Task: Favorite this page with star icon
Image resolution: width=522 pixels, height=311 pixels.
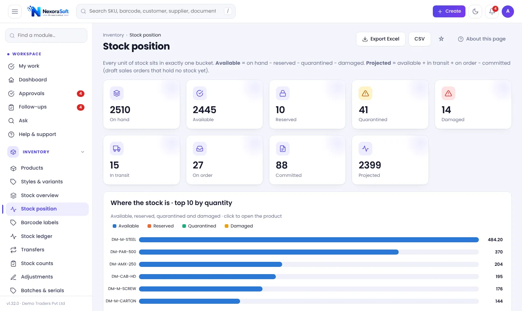Action: (441, 39)
